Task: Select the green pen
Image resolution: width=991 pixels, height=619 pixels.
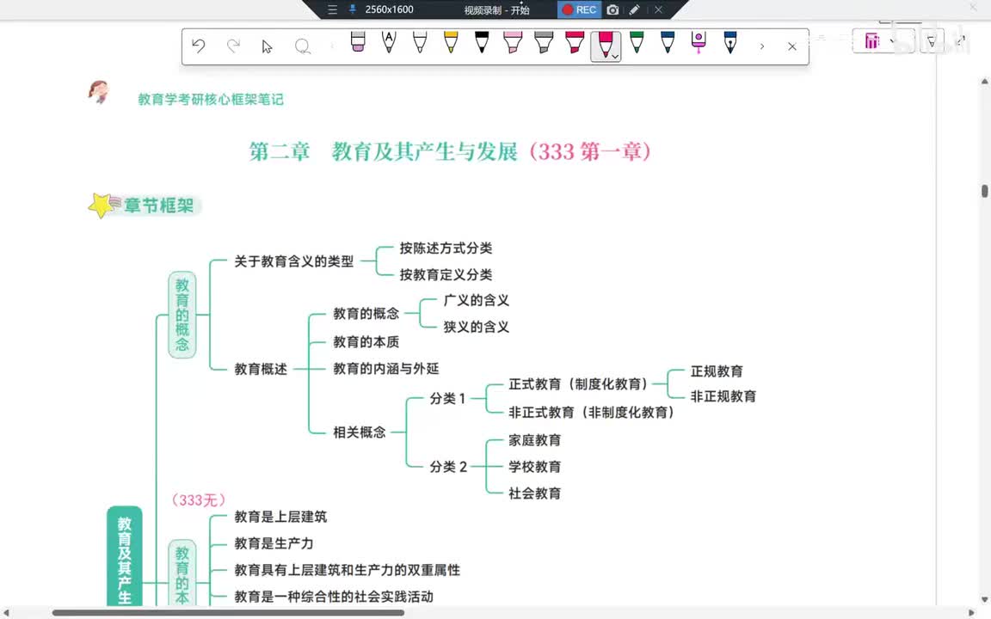Action: tap(637, 42)
